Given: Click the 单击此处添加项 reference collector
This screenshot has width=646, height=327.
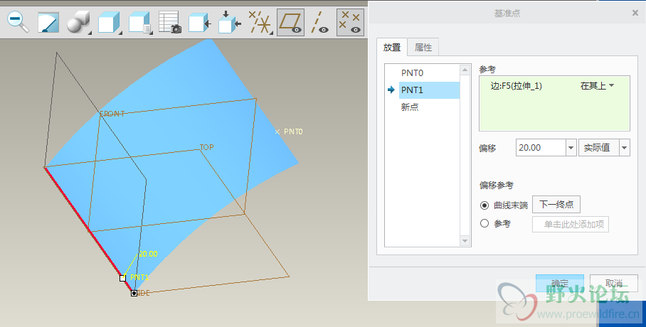Looking at the screenshot, I should click(x=570, y=224).
